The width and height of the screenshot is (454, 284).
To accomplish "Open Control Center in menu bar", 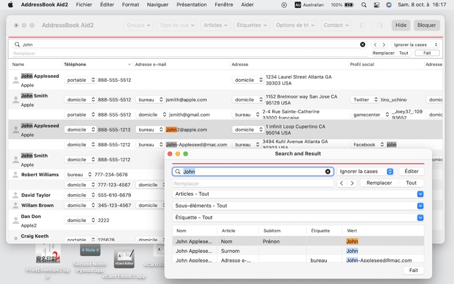I will coord(376,5).
